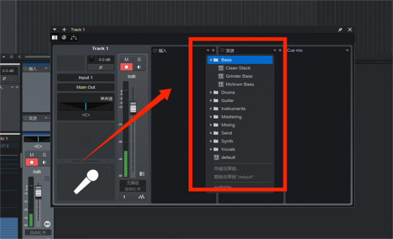393x239 pixels.
Task: Expand the Send folder
Action: (x=211, y=133)
